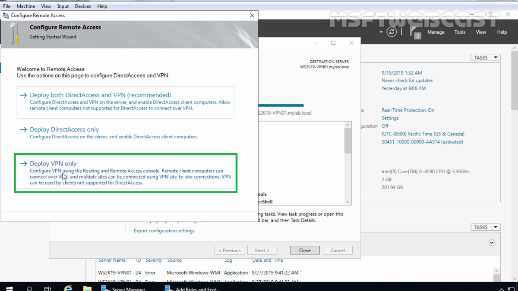The height and width of the screenshot is (291, 518).
Task: Open the View menu in VM menu bar
Action: [x=46, y=6]
